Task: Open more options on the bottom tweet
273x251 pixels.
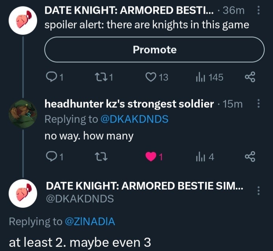Action: pos(259,191)
